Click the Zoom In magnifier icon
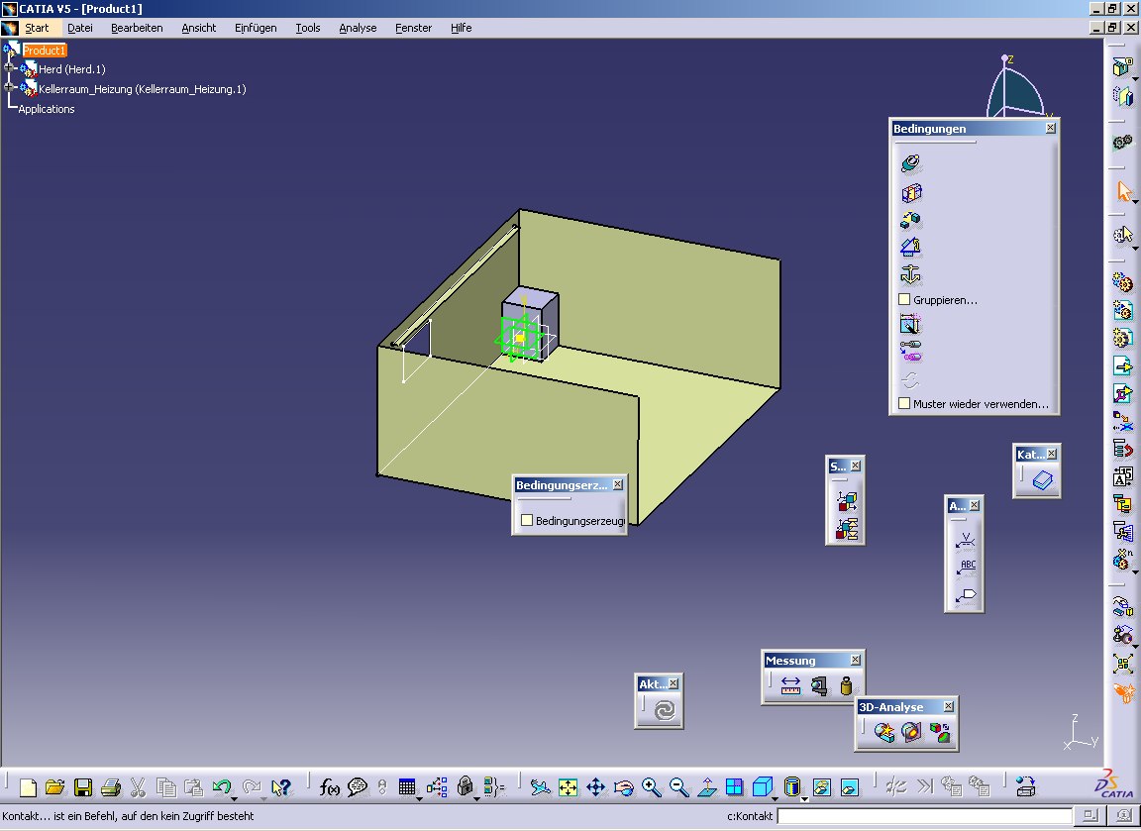 [652, 787]
